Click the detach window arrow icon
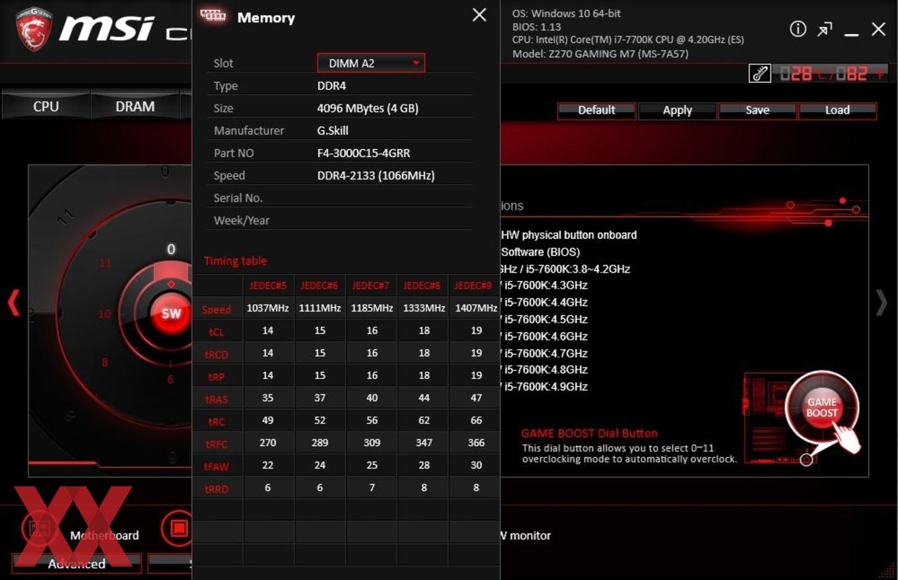 pyautogui.click(x=825, y=29)
